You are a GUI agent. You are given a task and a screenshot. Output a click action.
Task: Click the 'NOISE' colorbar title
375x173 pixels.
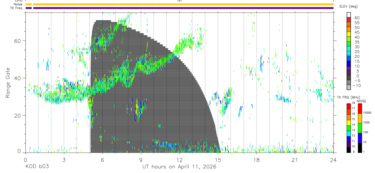pyautogui.click(x=361, y=101)
